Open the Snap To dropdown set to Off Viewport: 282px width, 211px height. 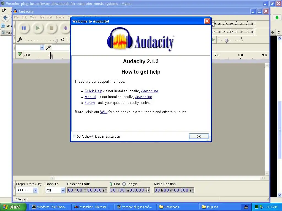[x=63, y=190]
